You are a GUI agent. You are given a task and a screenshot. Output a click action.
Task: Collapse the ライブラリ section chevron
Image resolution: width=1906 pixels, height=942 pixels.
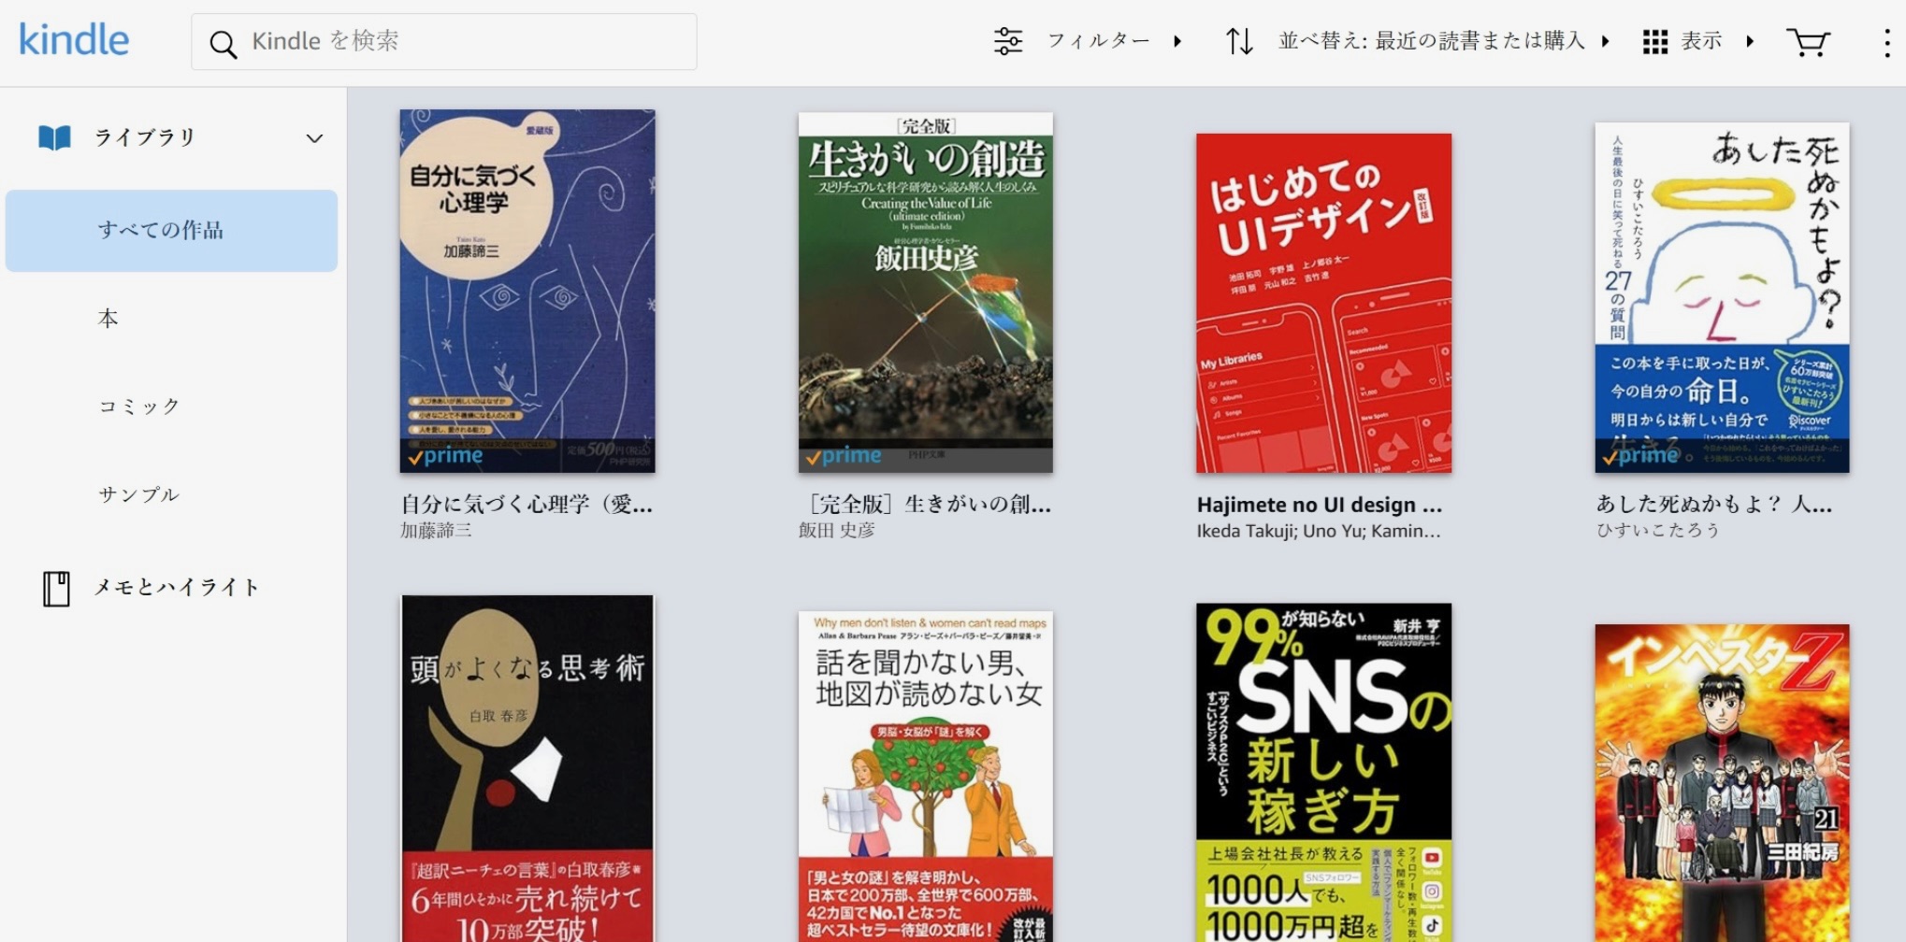[x=314, y=138]
